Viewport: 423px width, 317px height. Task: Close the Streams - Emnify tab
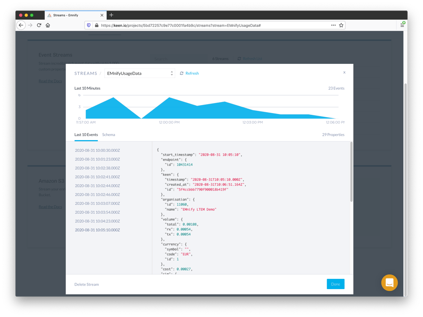pos(102,15)
